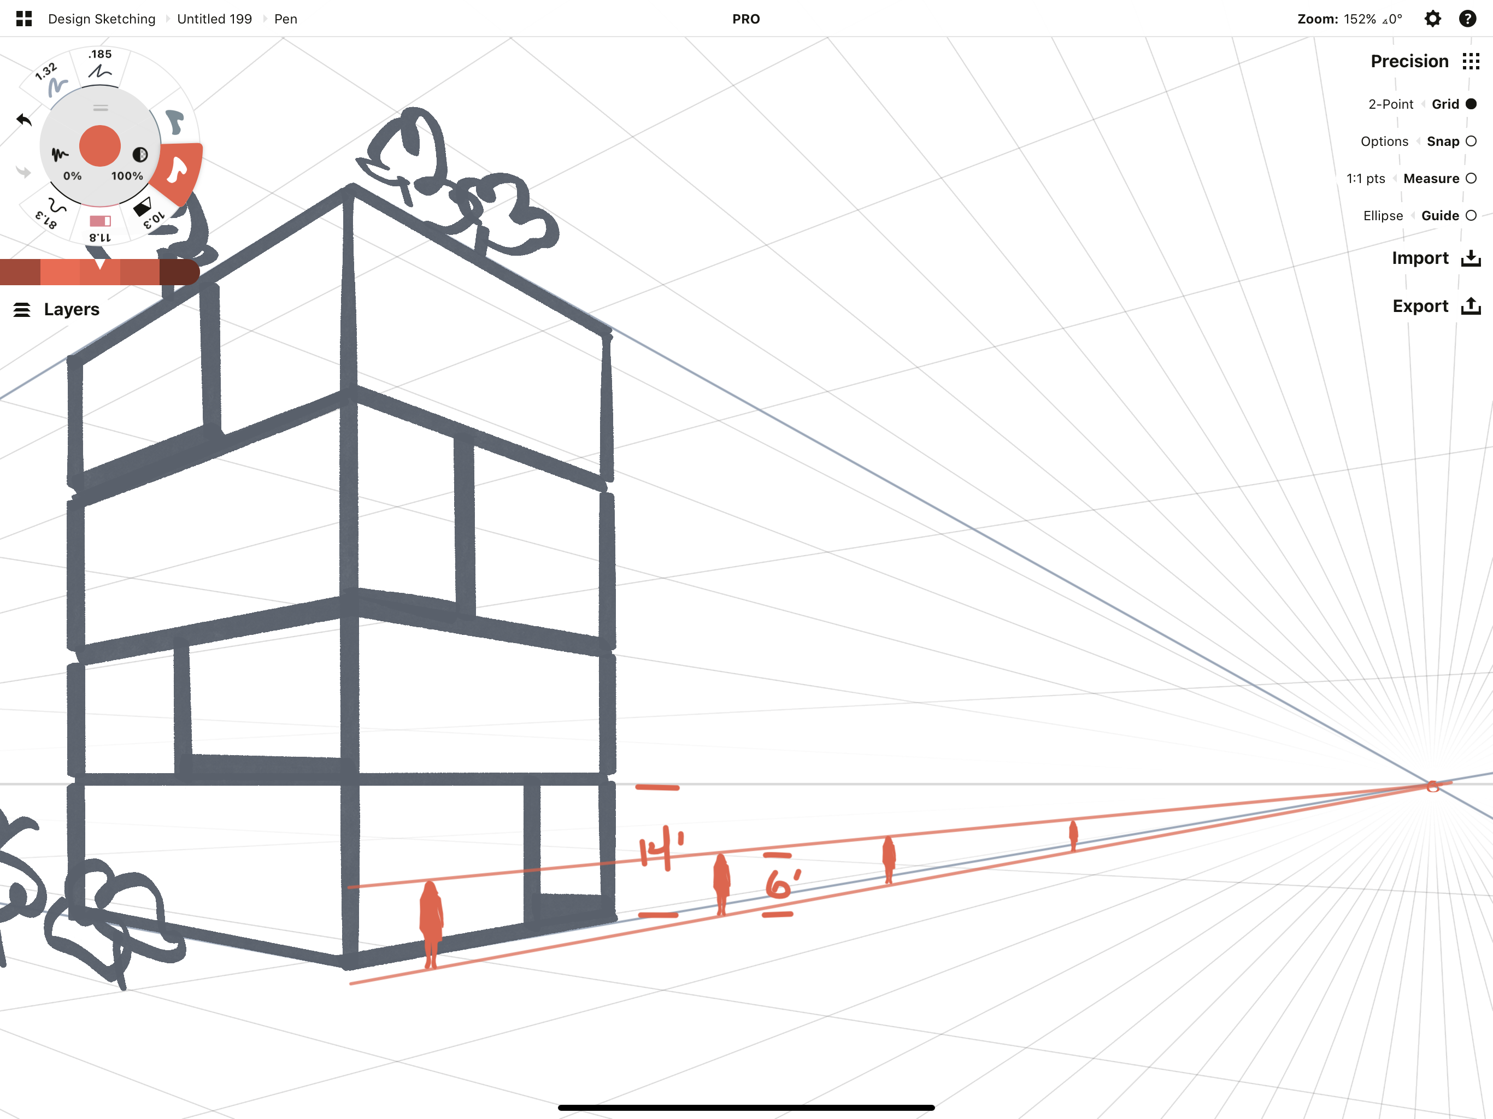Viewport: 1493px width, 1119px height.
Task: Click the Design Sketching app menu
Action: point(101,17)
